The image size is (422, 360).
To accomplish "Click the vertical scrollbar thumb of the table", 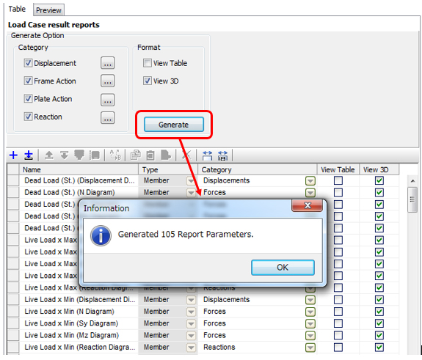I will point(412,199).
